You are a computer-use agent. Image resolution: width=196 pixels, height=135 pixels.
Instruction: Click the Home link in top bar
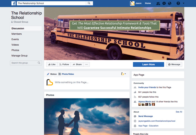pos(148,3)
